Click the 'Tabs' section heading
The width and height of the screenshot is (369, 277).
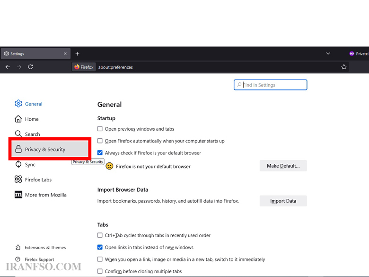[103, 225]
